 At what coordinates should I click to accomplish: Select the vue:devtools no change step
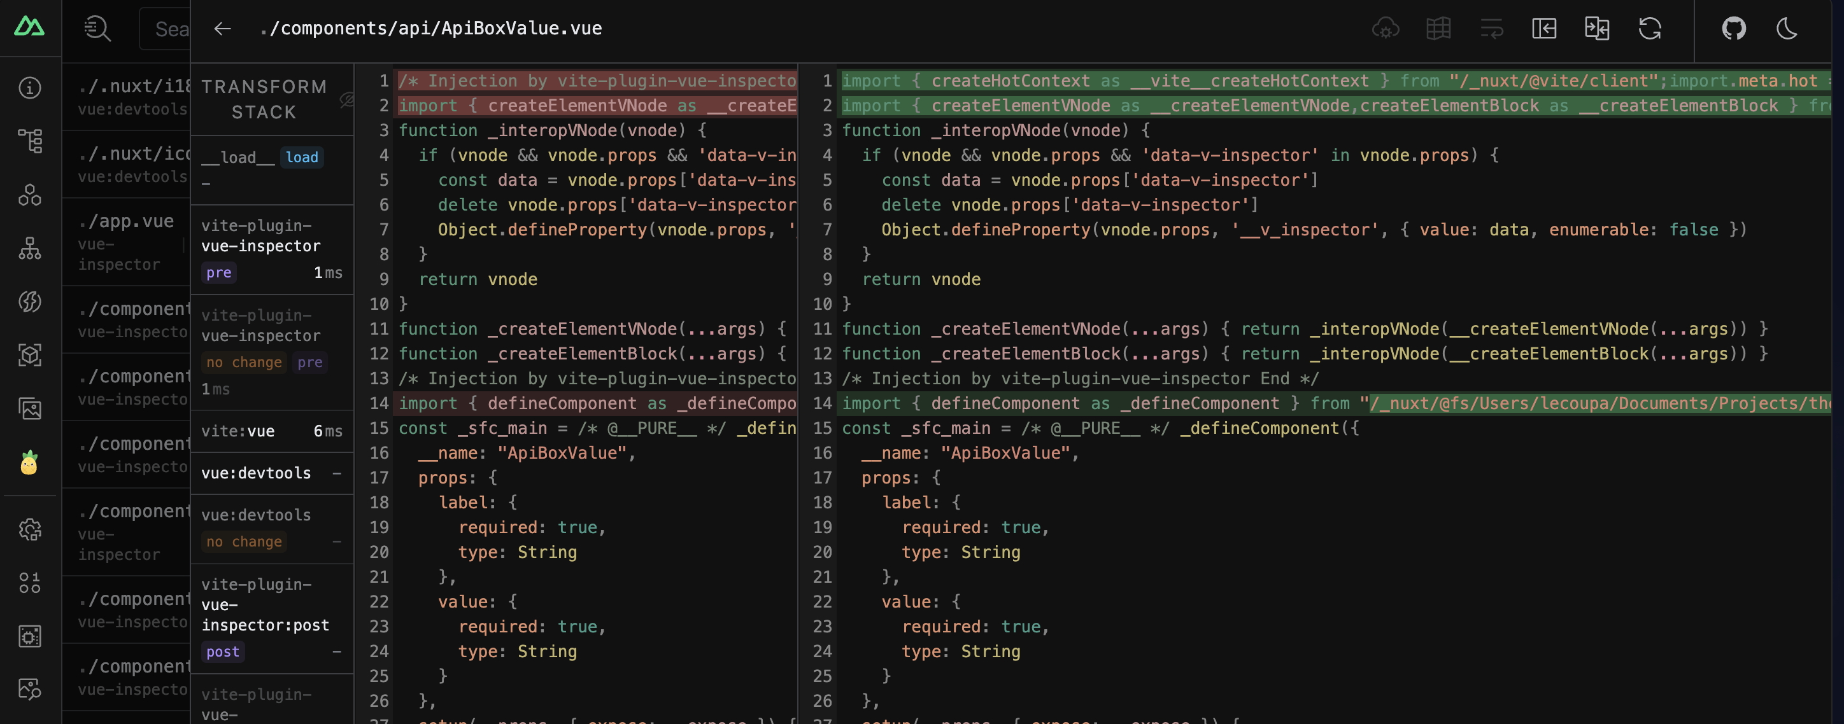point(272,529)
